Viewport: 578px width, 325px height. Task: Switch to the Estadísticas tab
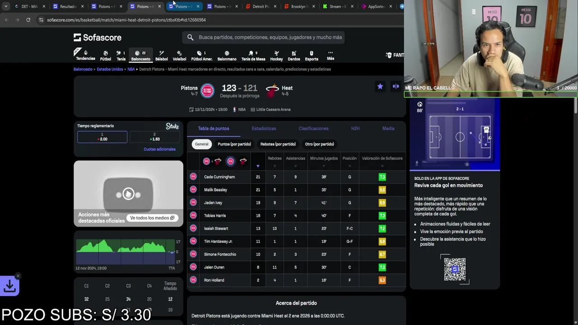[x=264, y=129]
